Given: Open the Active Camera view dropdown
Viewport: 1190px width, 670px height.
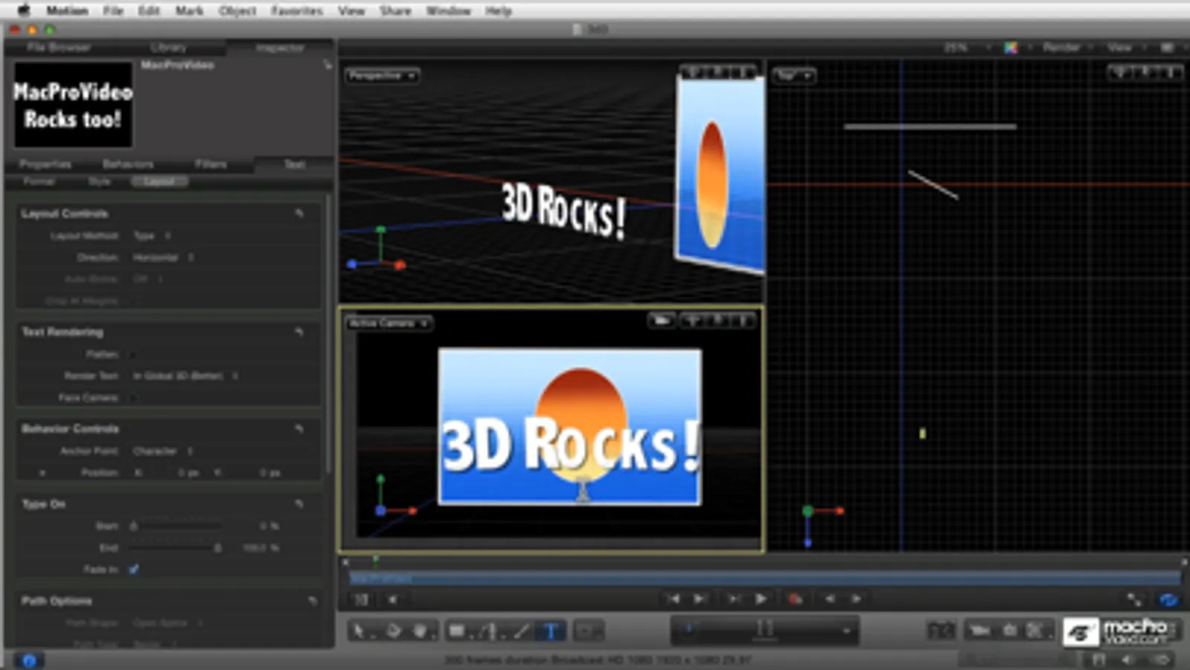Looking at the screenshot, I should coord(388,323).
